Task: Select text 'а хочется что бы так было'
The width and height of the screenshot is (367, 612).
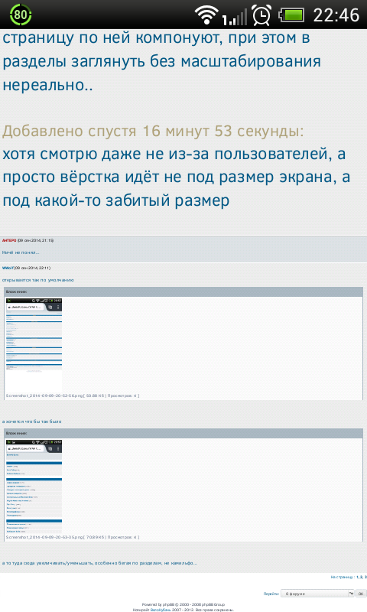Action: [x=31, y=422]
